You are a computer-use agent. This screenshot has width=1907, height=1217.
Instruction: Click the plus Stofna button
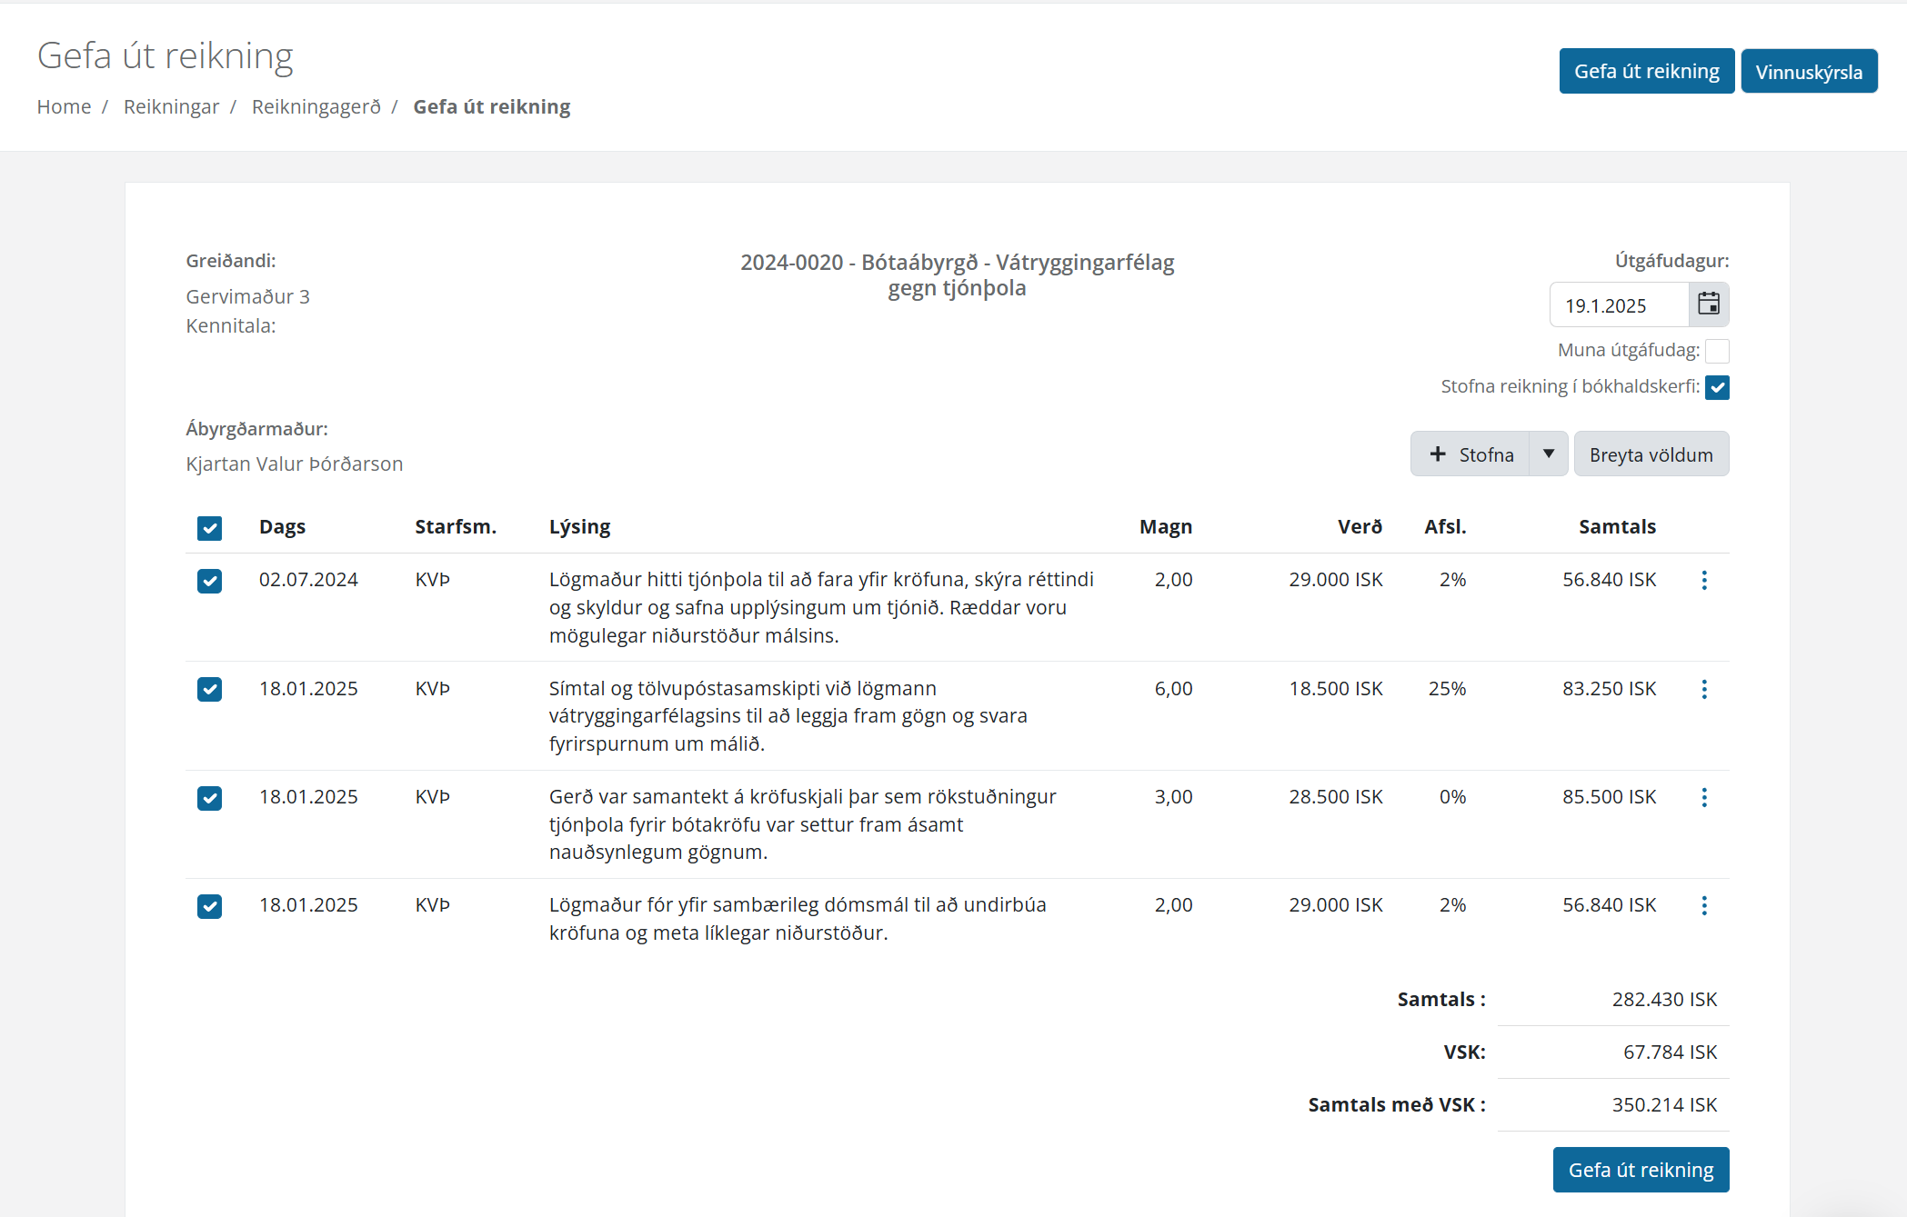(x=1470, y=454)
